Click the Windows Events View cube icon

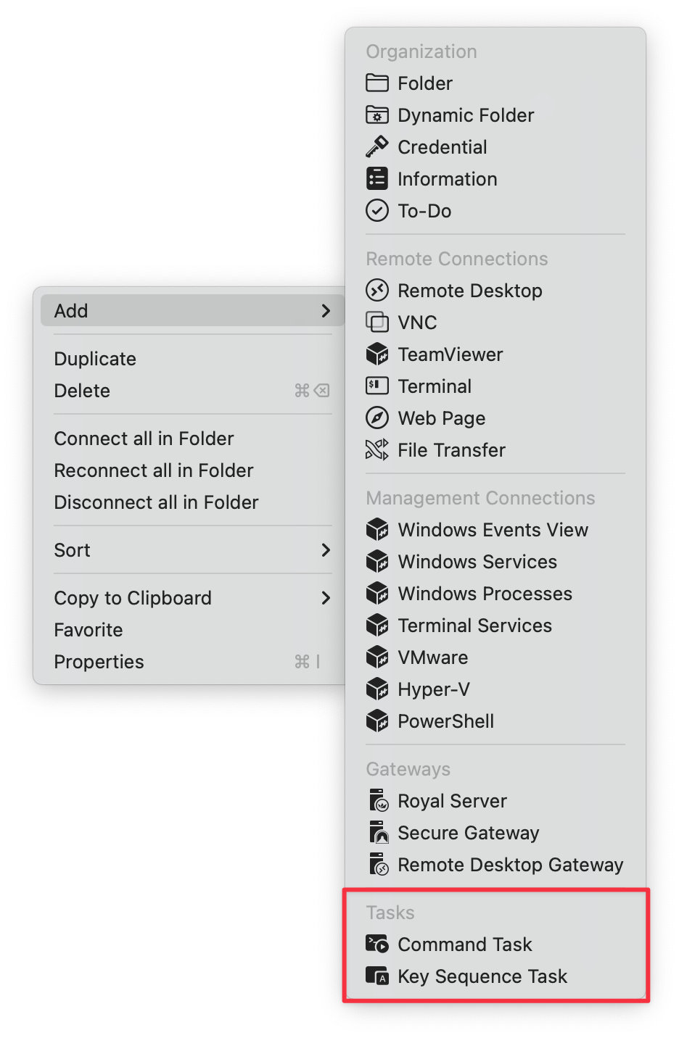[x=377, y=530]
